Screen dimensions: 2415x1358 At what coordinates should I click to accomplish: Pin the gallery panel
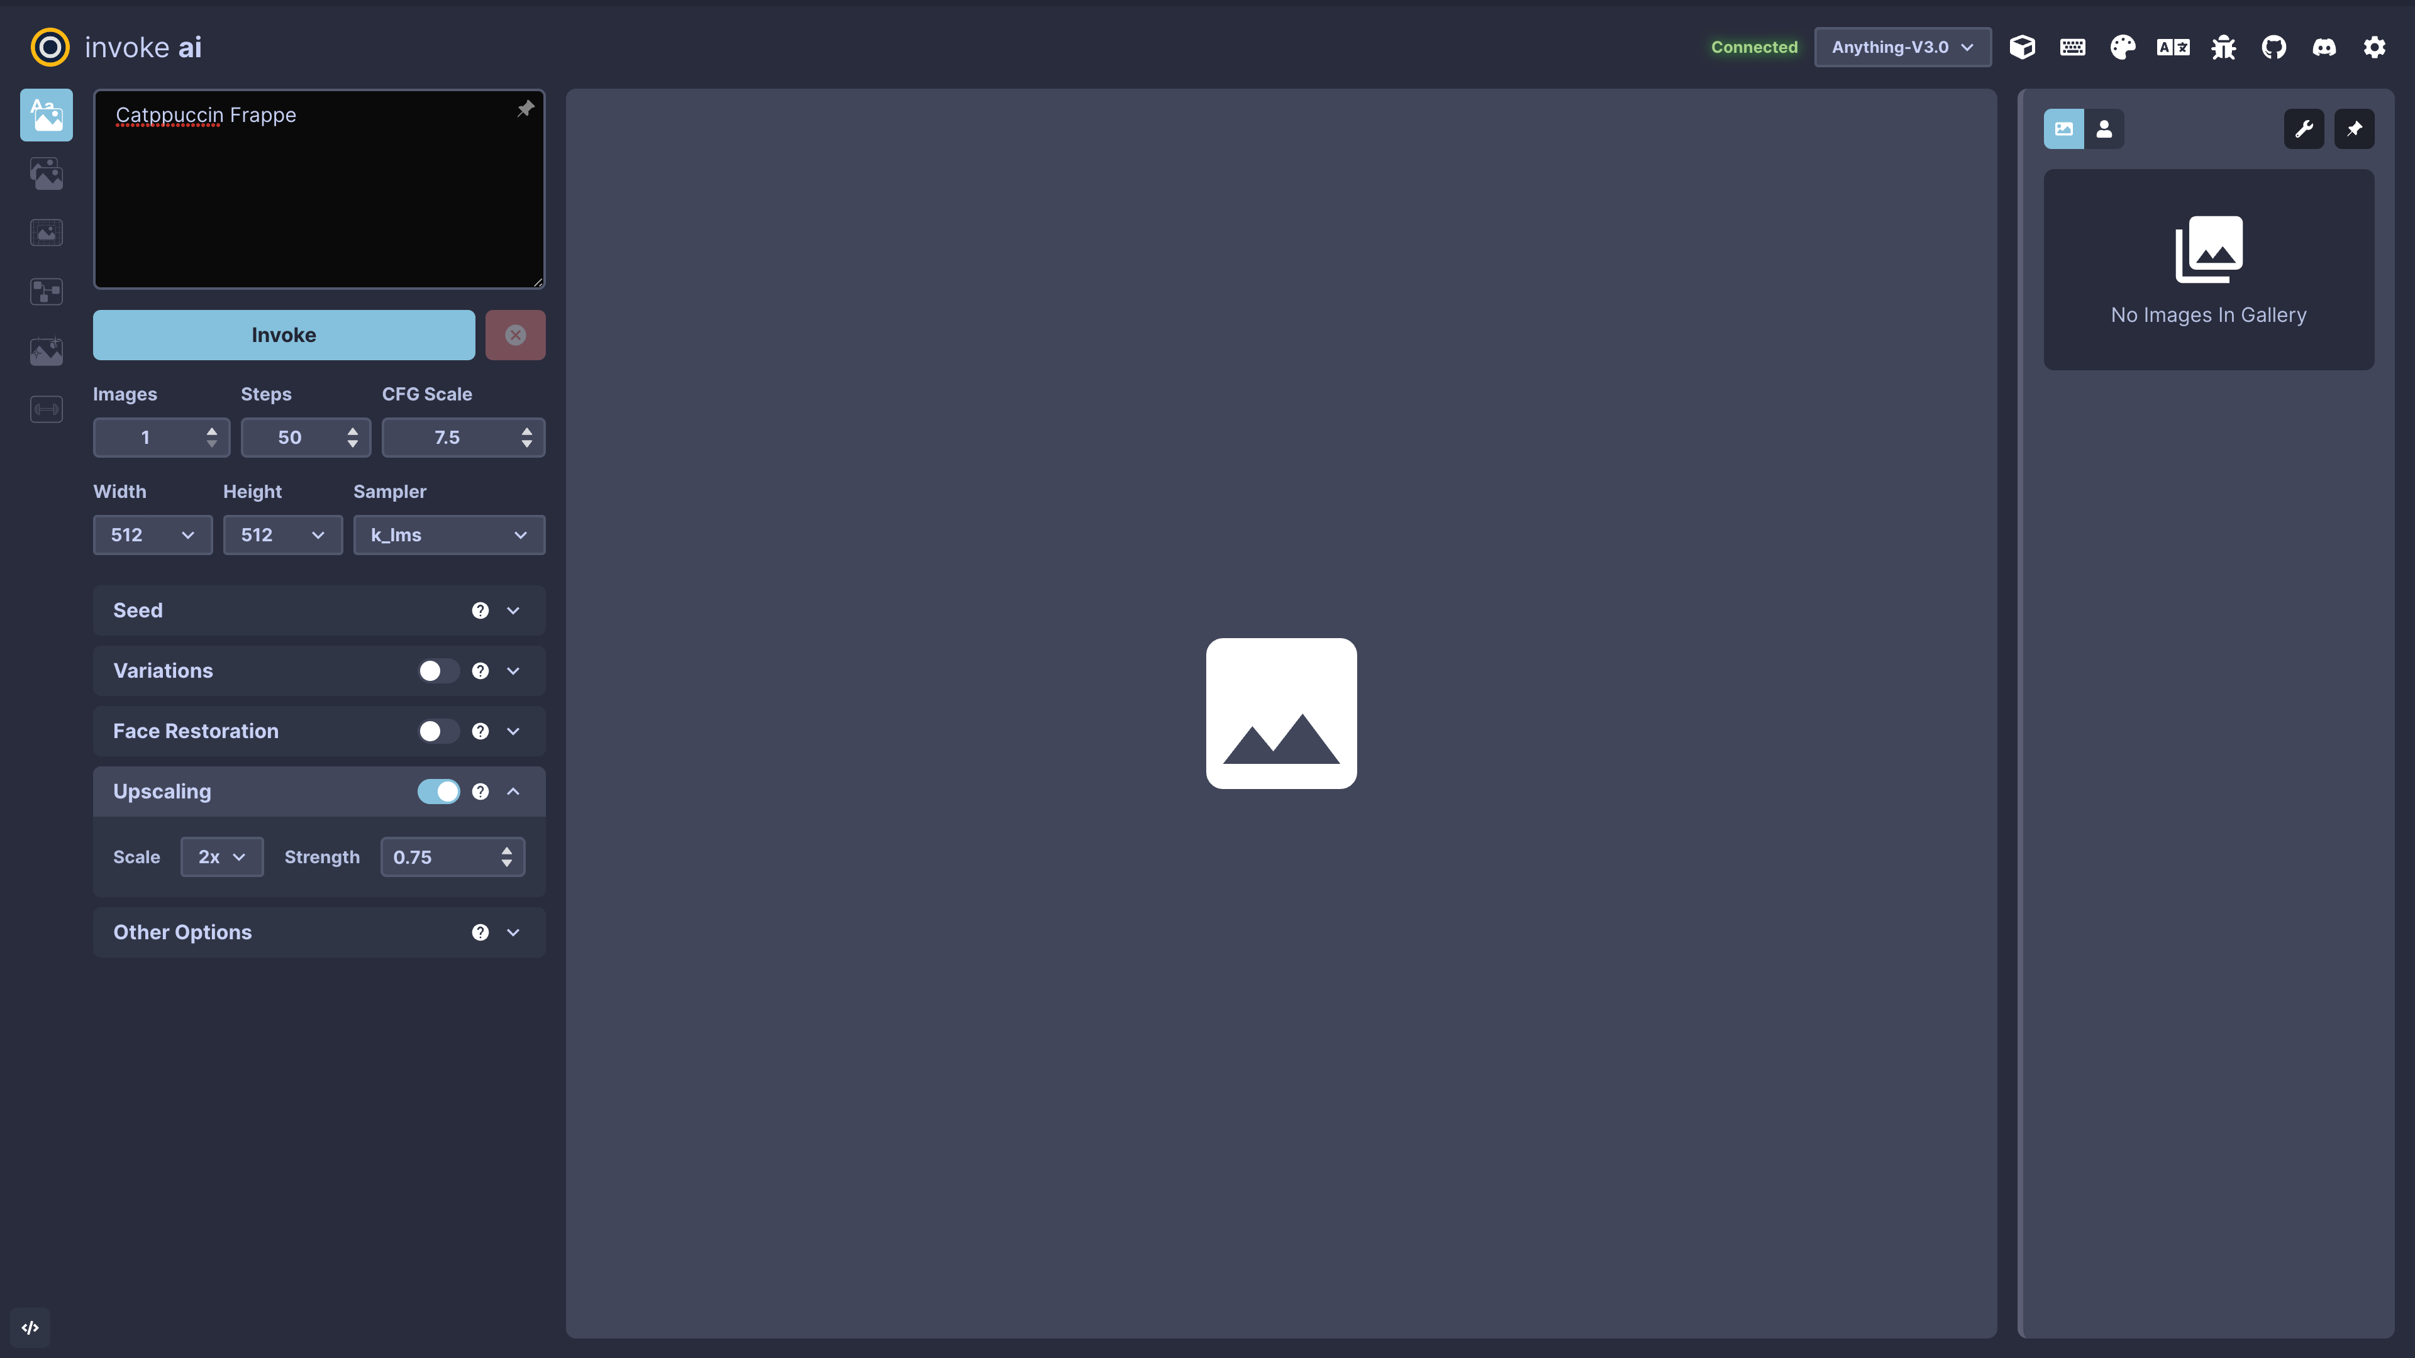point(2354,130)
